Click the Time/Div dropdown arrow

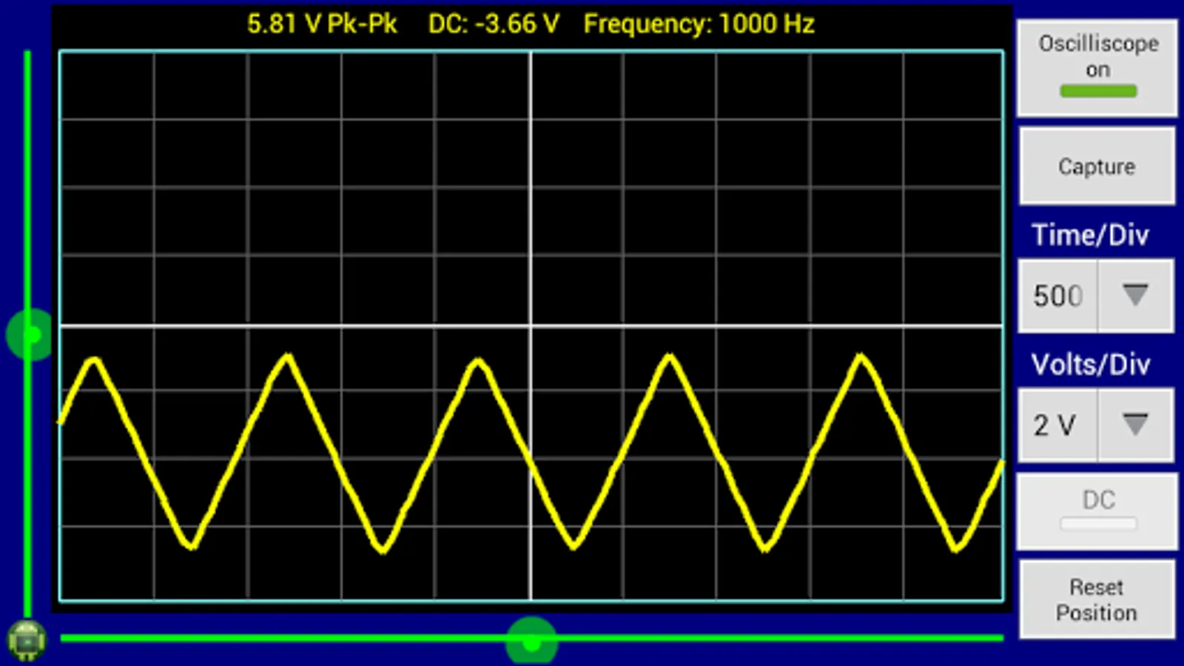coord(1135,295)
